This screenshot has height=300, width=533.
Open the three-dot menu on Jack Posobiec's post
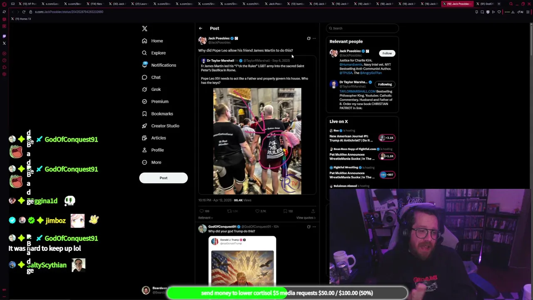pos(314,38)
